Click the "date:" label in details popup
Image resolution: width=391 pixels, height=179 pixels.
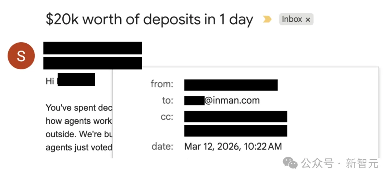pos(163,147)
